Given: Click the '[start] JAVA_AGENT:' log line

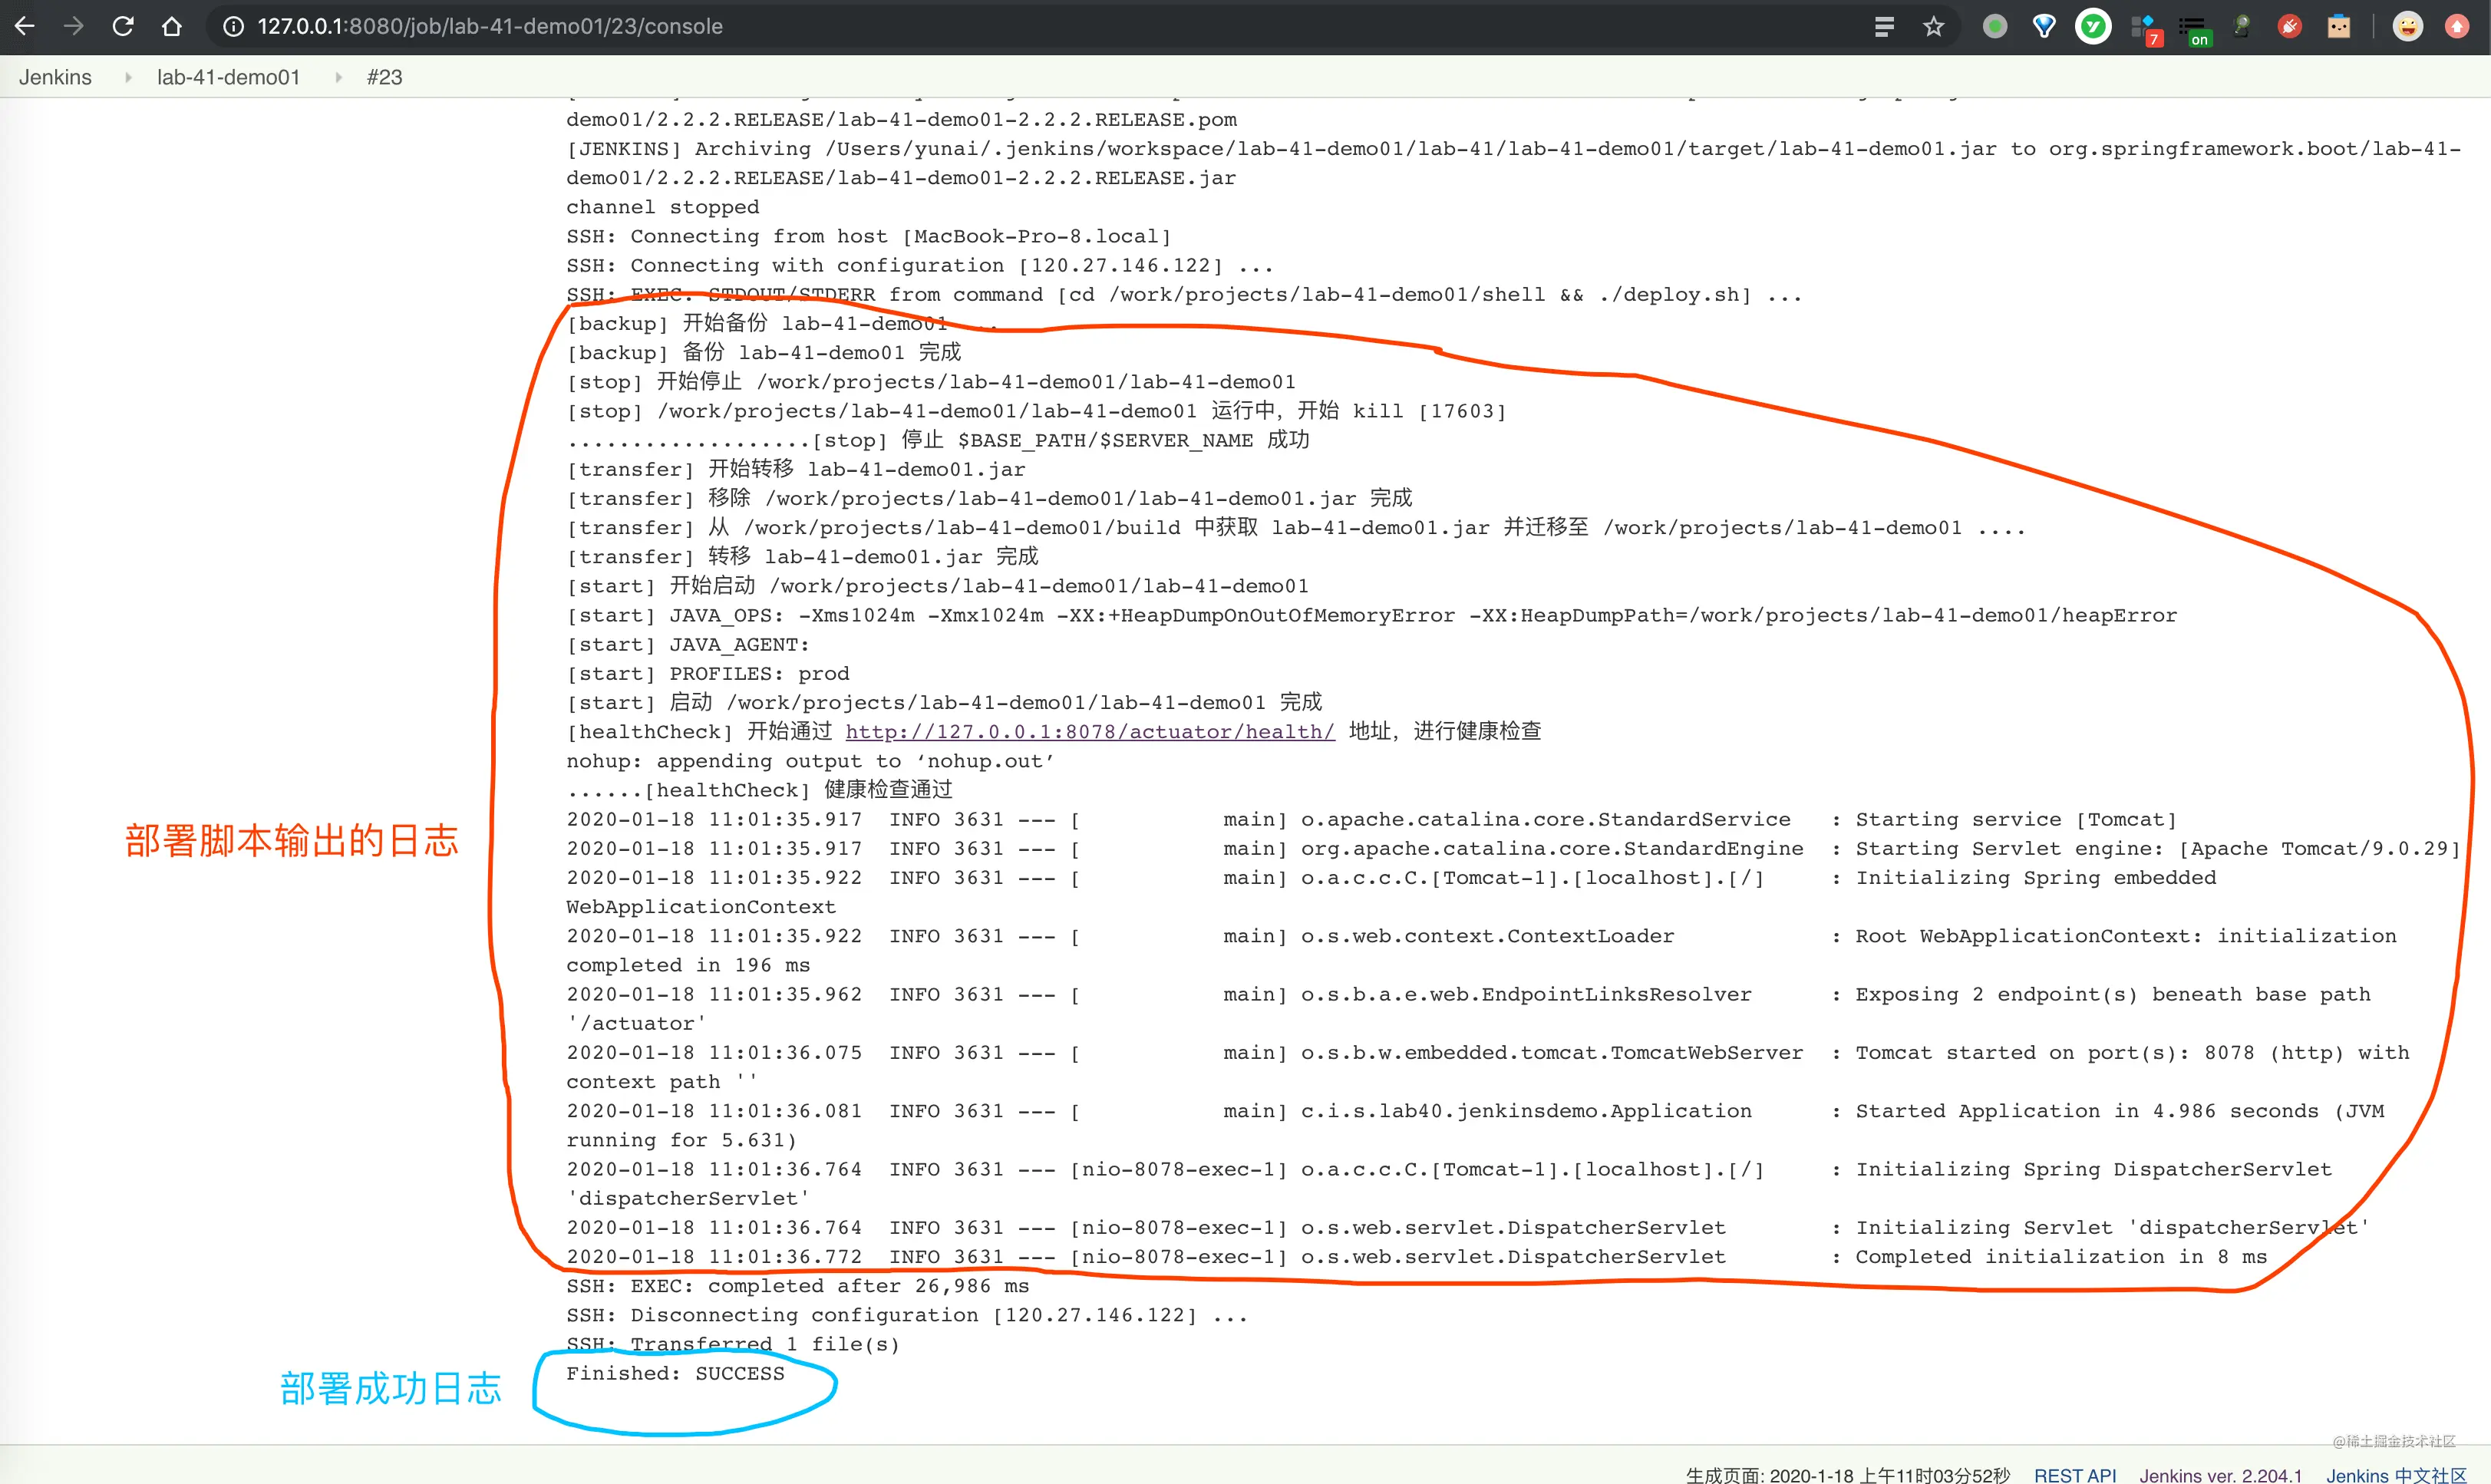Looking at the screenshot, I should tap(688, 644).
